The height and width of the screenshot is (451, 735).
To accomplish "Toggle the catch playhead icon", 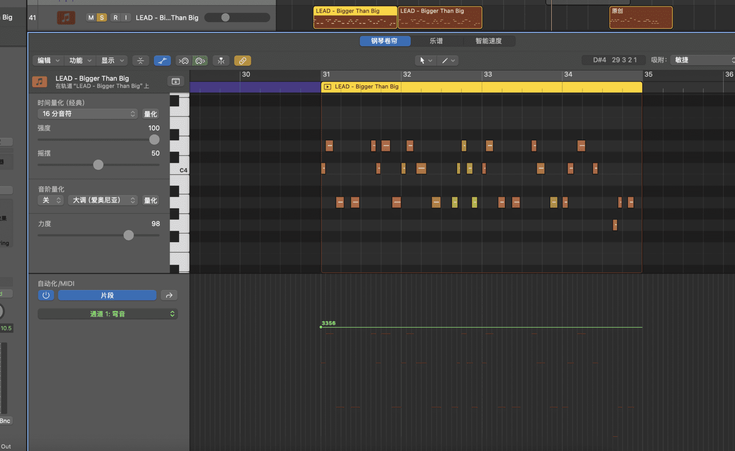I will [x=221, y=61].
